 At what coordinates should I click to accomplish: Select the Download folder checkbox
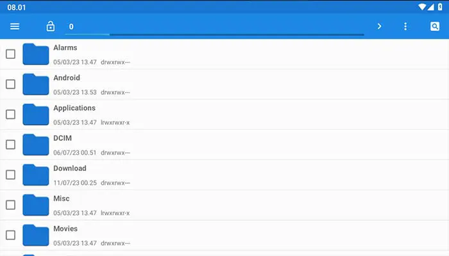click(11, 175)
